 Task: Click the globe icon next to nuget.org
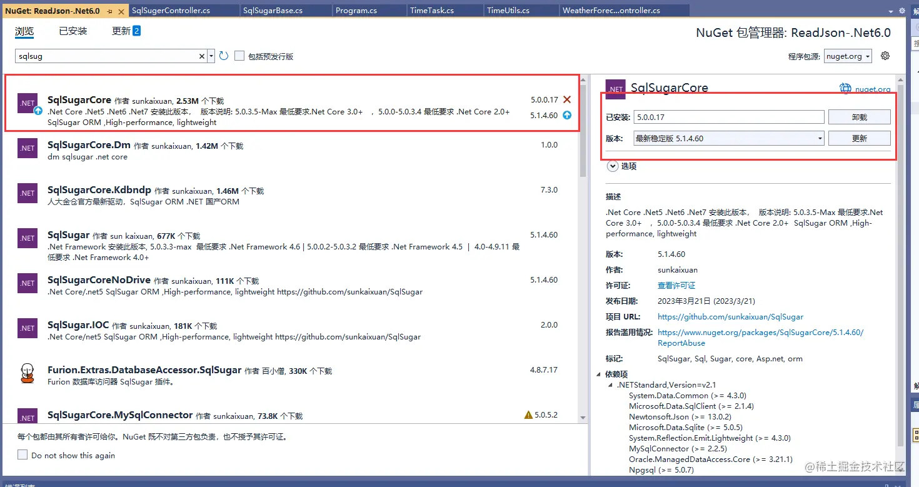[x=845, y=88]
